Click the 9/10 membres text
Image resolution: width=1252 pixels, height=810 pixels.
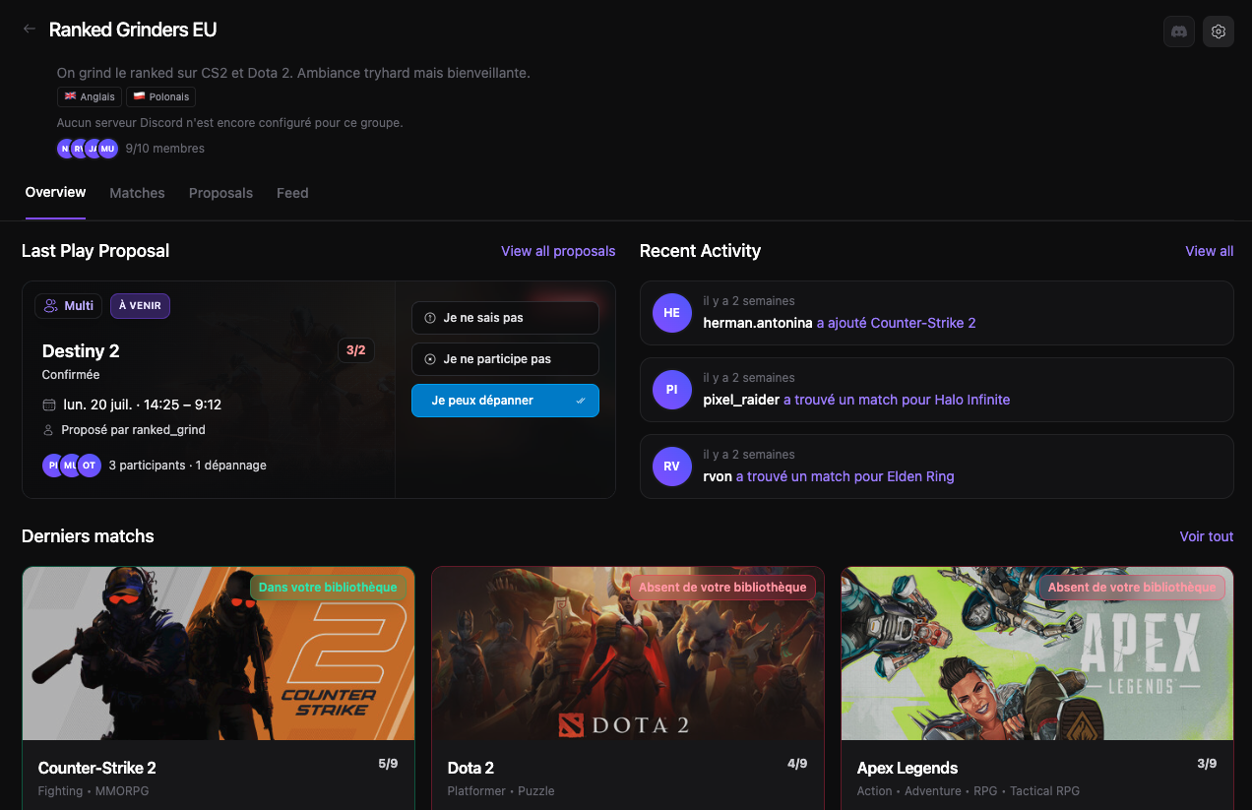pos(165,149)
